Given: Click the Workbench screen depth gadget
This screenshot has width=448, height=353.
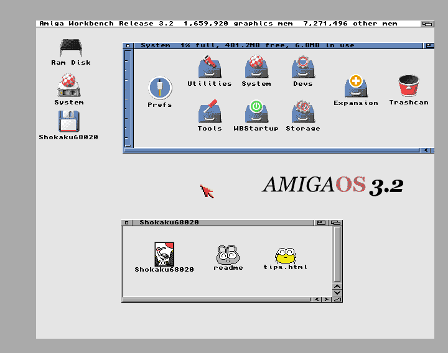Looking at the screenshot, I should point(427,24).
